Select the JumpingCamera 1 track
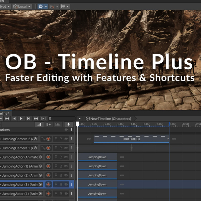 click(17, 148)
